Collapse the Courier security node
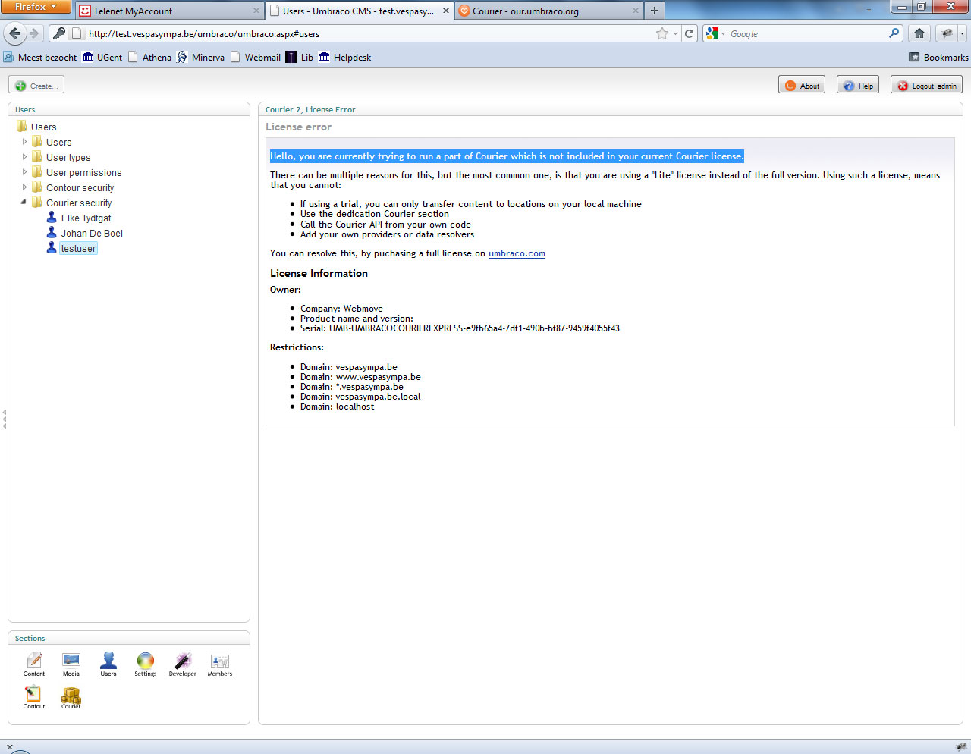 point(24,203)
